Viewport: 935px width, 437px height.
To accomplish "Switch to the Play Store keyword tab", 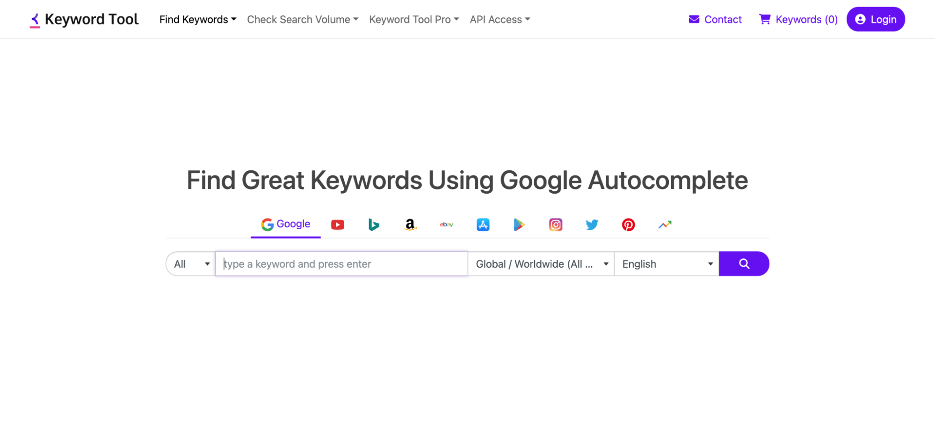I will (x=519, y=225).
